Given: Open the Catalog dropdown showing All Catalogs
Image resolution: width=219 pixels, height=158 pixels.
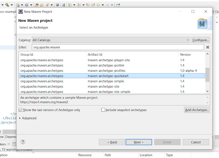Looking at the screenshot, I should (x=111, y=40).
